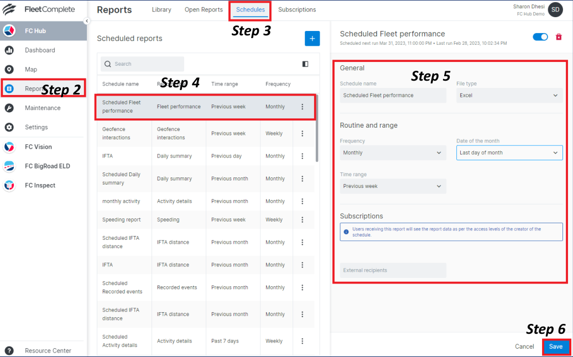This screenshot has width=573, height=357.
Task: Open Maintenance wrench icon
Action: click(x=9, y=108)
